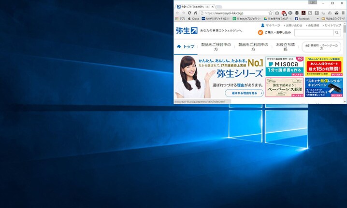Select the 製品をご検討中の方 navigation item
This screenshot has width=347, height=208.
216,47
